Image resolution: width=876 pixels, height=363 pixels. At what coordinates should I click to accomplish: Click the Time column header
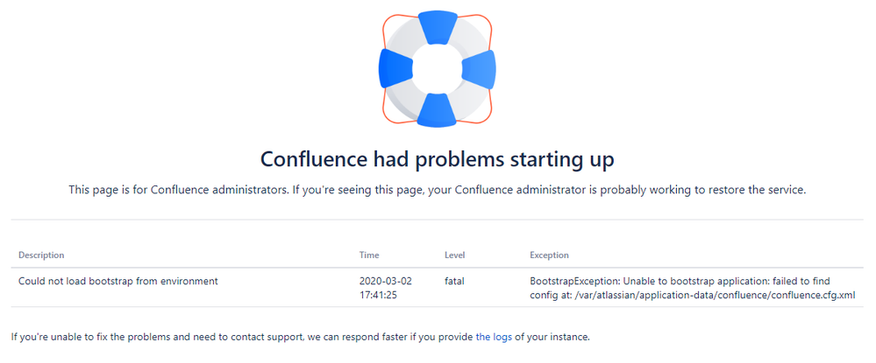pyautogui.click(x=369, y=255)
